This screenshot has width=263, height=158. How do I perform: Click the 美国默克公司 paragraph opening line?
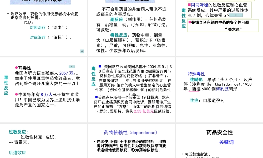pos(138,67)
